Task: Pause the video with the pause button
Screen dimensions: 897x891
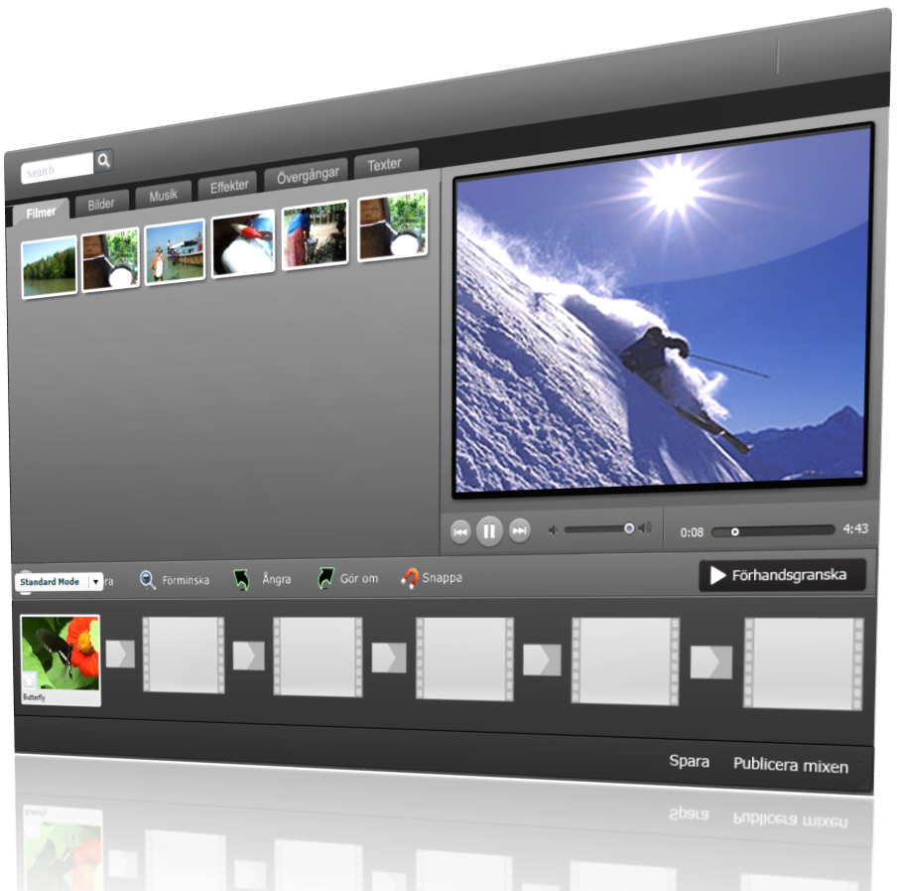Action: coord(488,531)
